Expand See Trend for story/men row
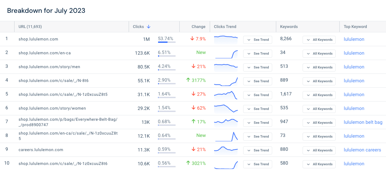This screenshot has width=386, height=170. pos(257,67)
